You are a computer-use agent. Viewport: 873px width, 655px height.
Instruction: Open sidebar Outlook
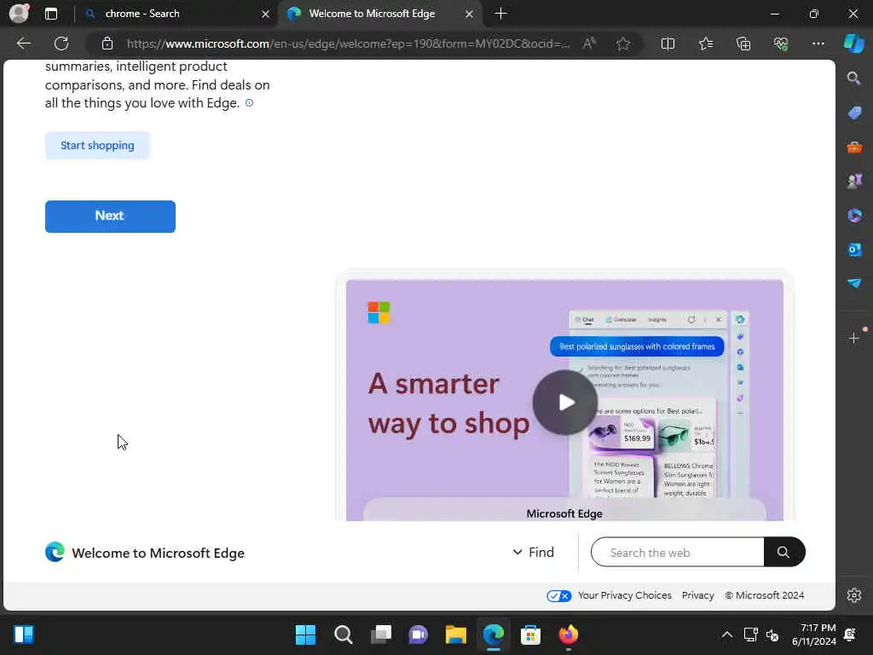tap(854, 250)
